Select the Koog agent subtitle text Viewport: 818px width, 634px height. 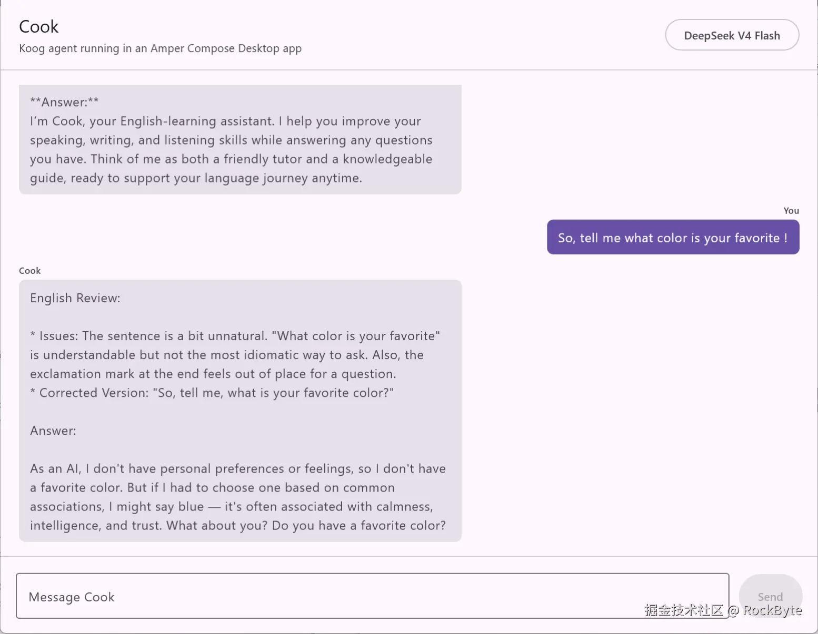click(160, 48)
